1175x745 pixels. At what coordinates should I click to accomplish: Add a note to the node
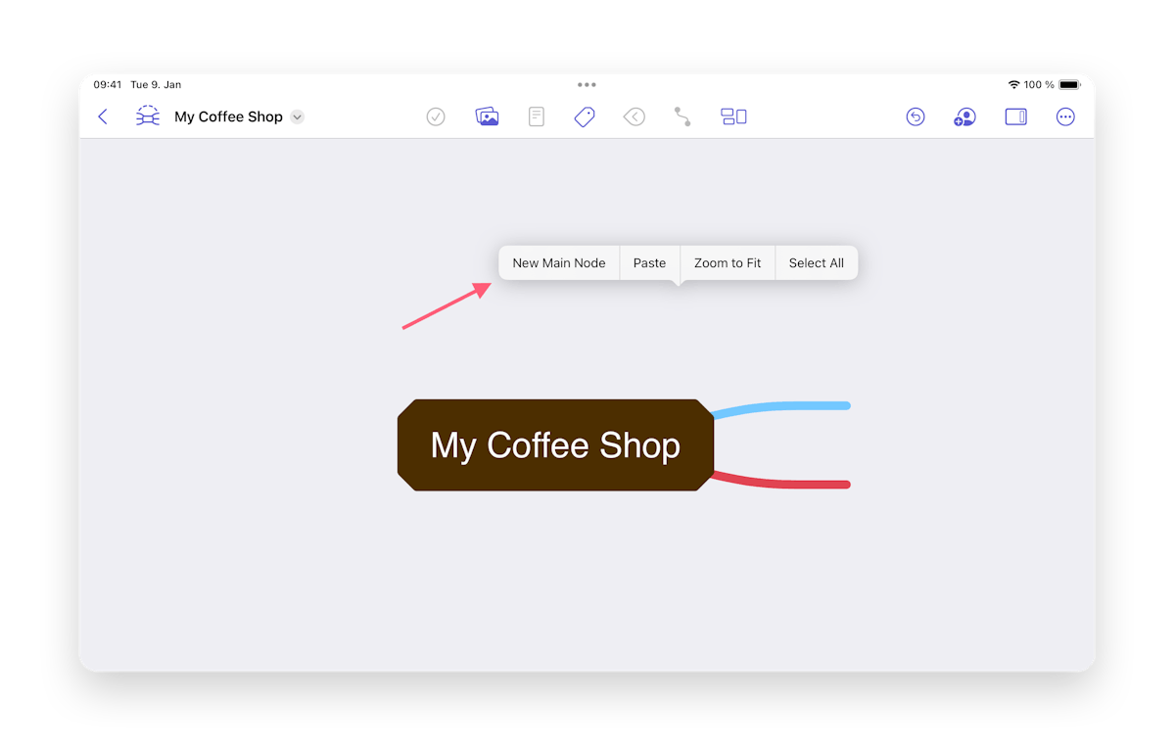coord(536,116)
